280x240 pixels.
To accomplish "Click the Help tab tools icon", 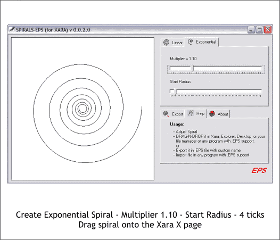I will click(x=191, y=113).
